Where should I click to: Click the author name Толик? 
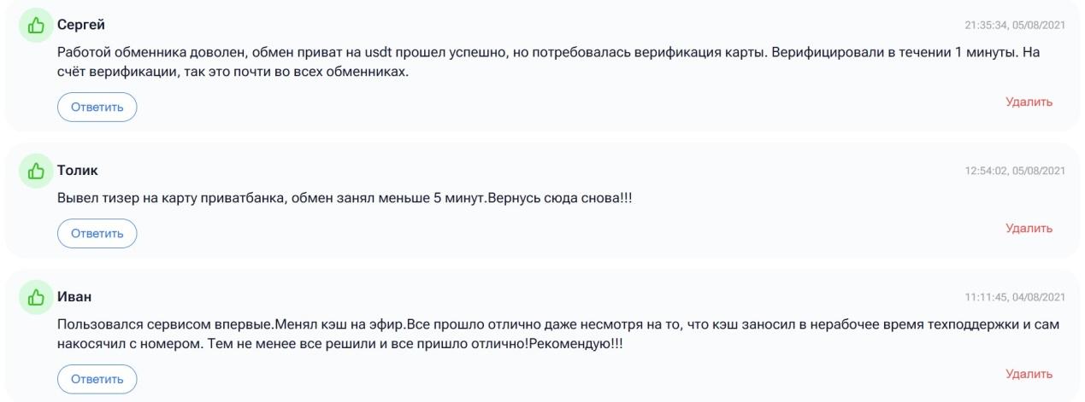78,171
